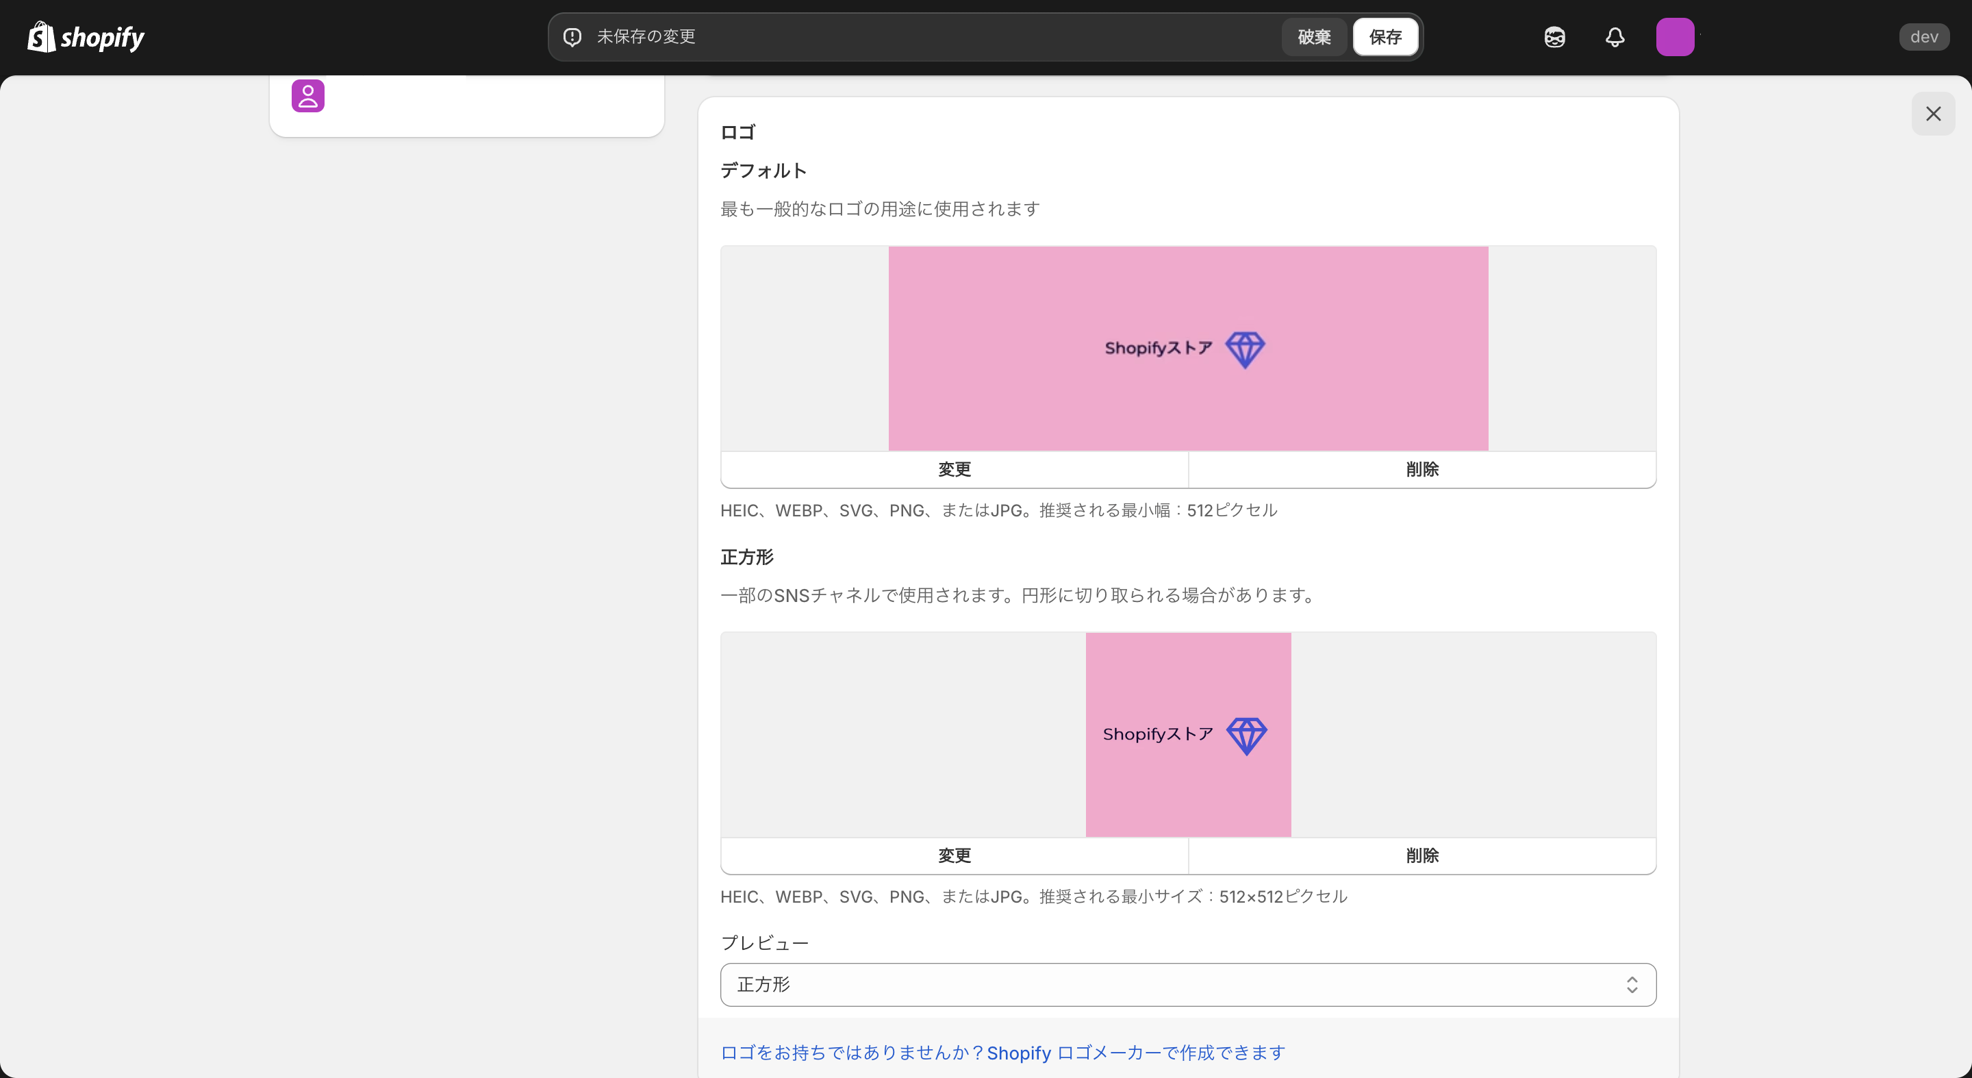Open the purple account avatar menu top right

1676,37
